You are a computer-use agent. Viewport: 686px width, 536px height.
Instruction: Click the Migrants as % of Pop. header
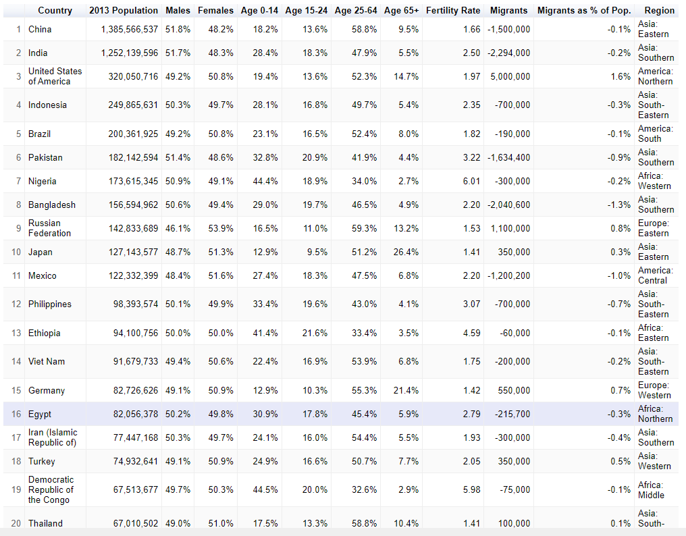click(584, 10)
